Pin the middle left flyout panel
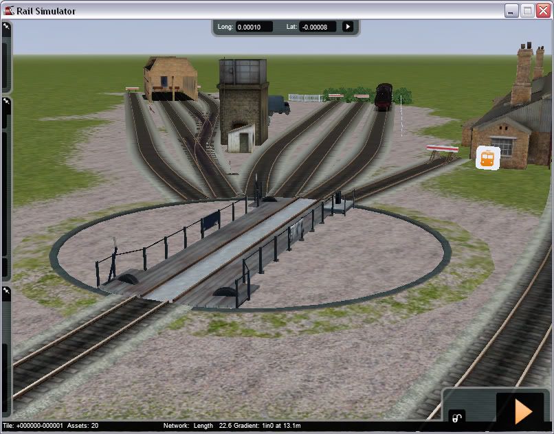Screen dimensions: 554x434 pos(6,103)
